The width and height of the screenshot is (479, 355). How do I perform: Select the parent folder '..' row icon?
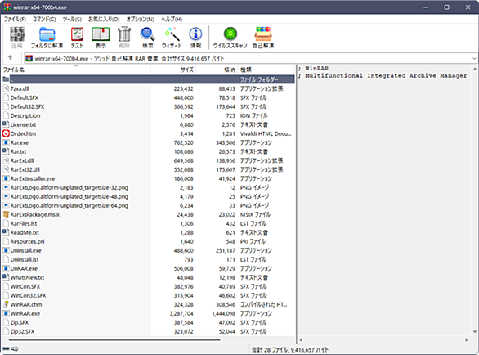pos(6,79)
